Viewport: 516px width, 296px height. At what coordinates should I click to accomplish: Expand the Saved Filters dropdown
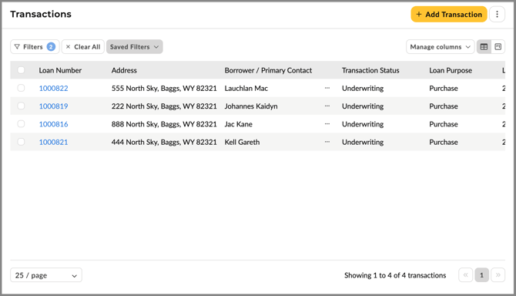click(x=134, y=47)
